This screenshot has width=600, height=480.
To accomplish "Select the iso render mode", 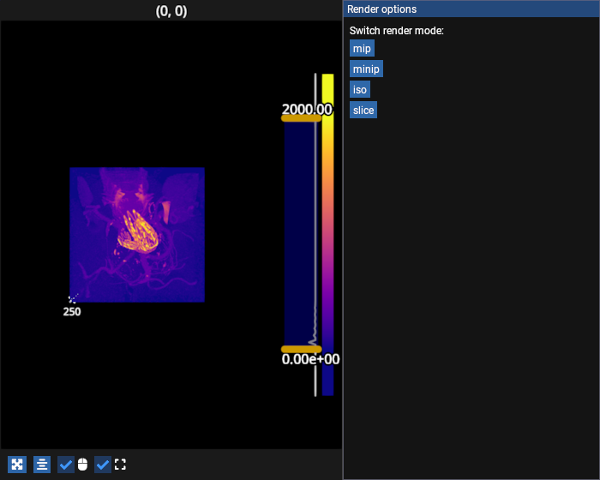I will tap(359, 89).
